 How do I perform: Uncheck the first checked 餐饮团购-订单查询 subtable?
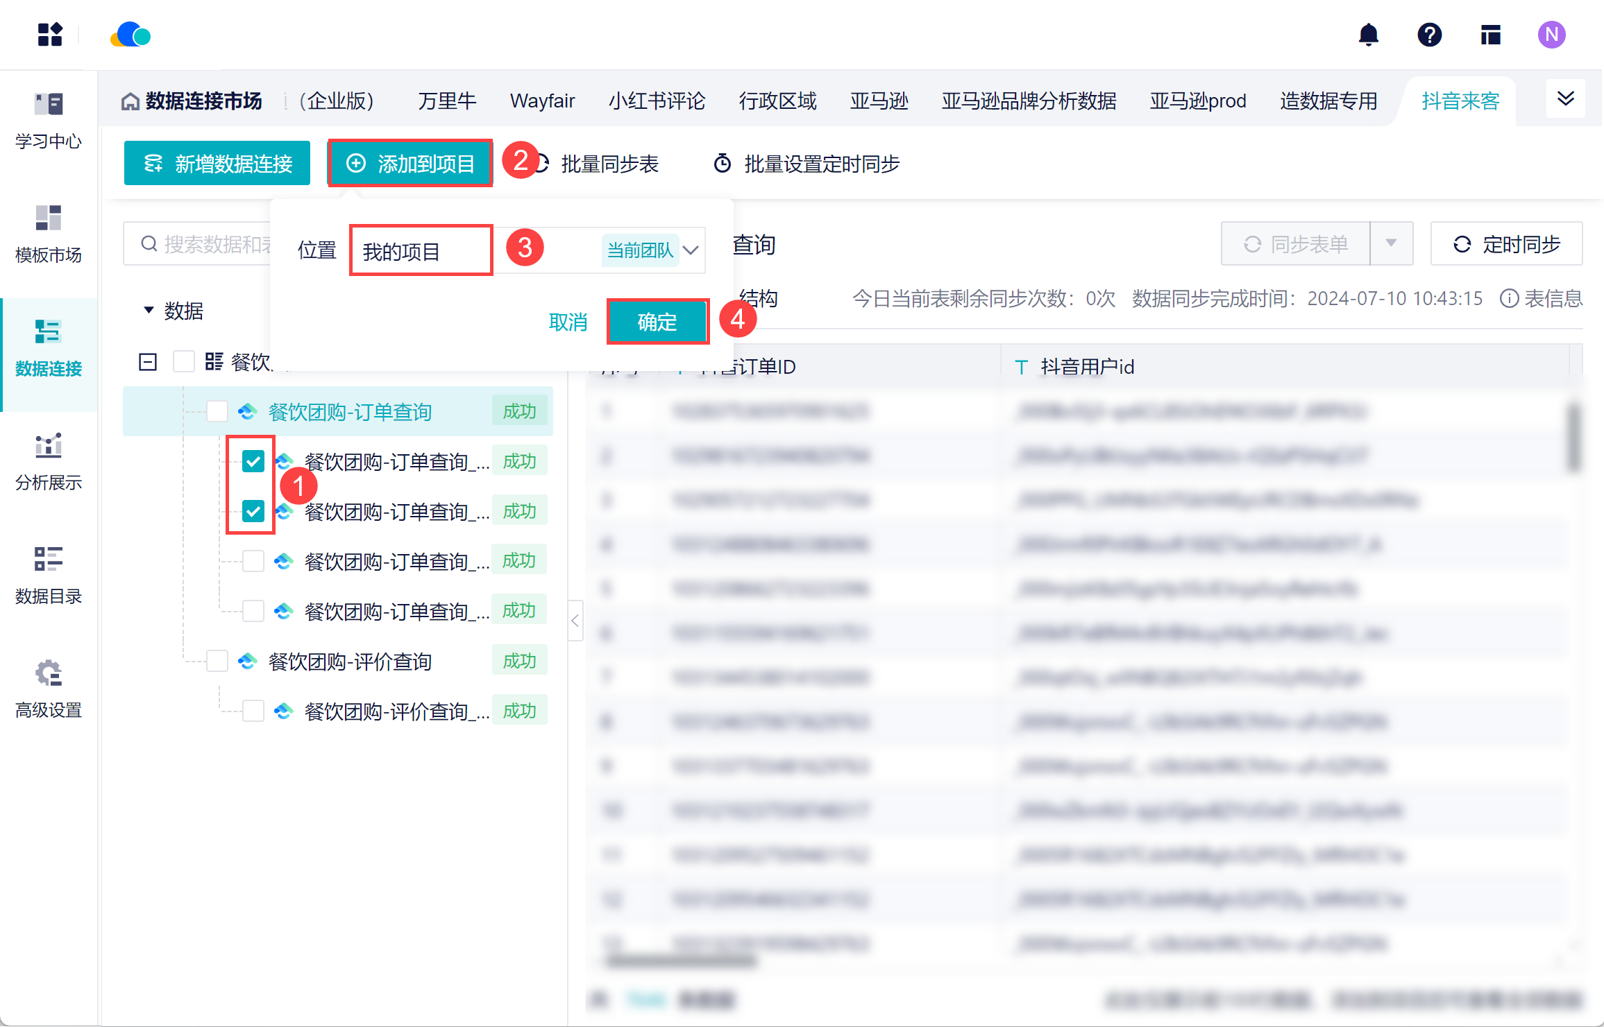(x=253, y=461)
